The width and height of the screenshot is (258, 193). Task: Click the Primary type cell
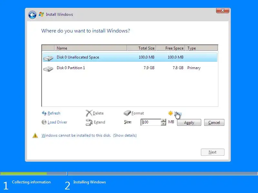coord(194,68)
